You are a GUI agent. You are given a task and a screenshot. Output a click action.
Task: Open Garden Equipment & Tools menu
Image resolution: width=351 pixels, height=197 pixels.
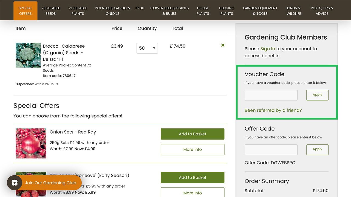[x=260, y=11]
